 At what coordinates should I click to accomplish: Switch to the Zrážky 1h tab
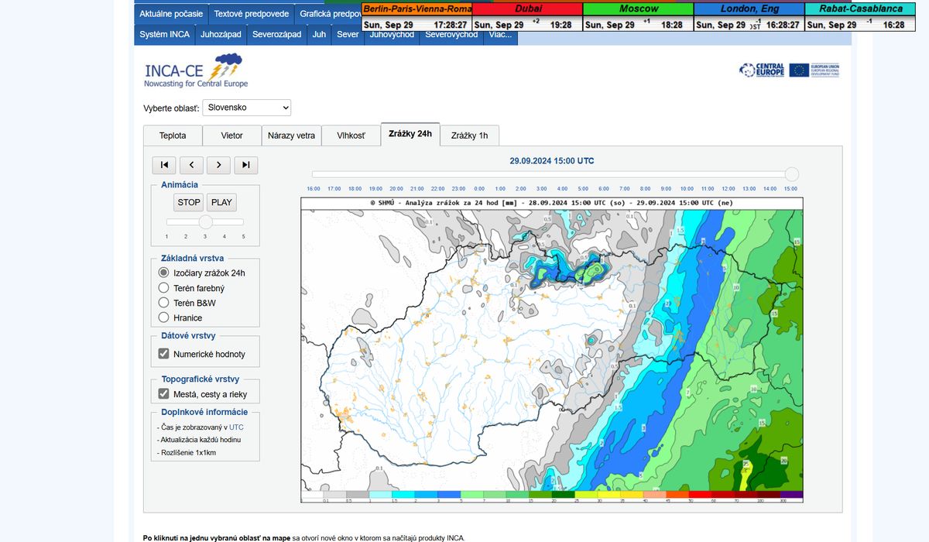coord(469,135)
